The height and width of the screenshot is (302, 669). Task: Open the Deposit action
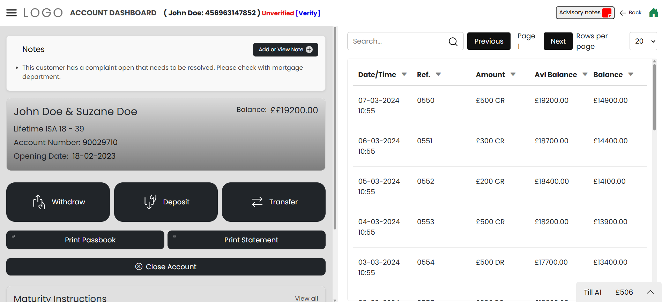pos(166,202)
